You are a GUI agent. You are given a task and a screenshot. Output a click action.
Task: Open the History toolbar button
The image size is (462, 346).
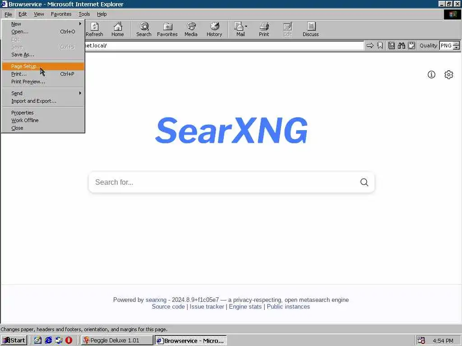[214, 29]
